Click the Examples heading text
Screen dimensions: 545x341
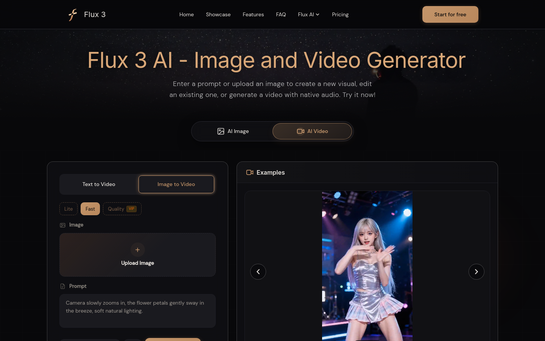pyautogui.click(x=271, y=172)
